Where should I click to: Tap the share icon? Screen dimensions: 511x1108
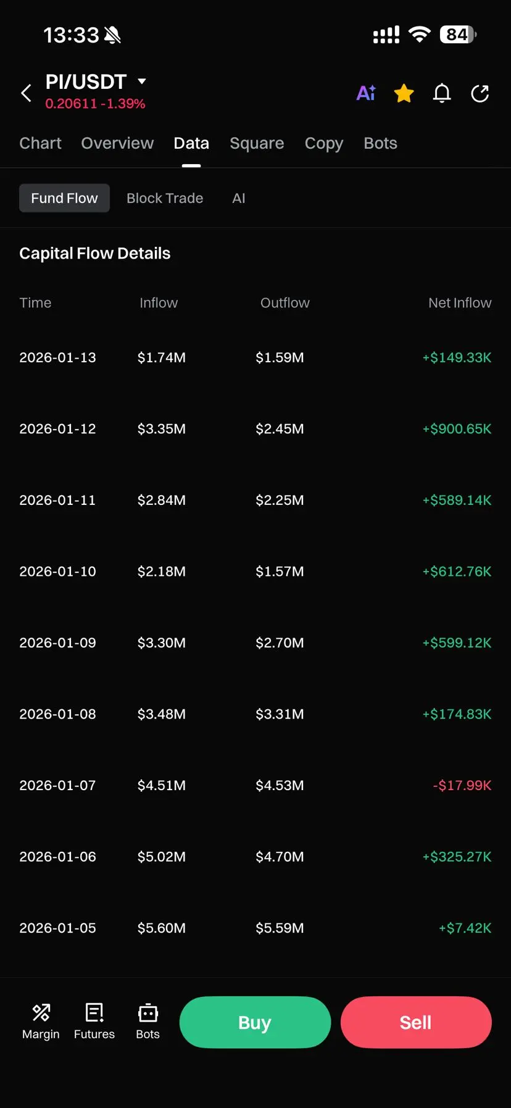click(480, 93)
